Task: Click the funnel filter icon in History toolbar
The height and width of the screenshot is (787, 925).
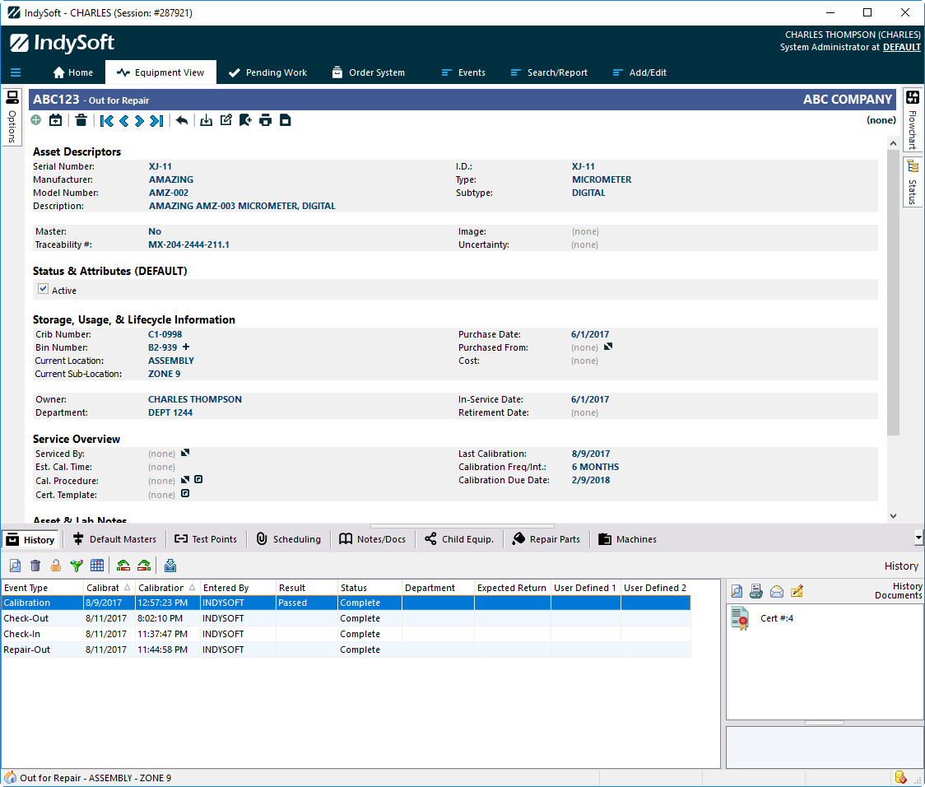Action: click(76, 566)
